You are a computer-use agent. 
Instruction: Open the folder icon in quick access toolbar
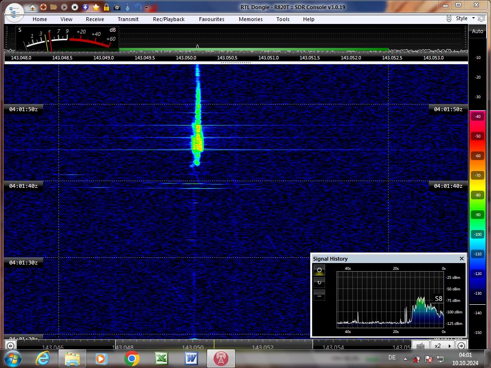54,7
